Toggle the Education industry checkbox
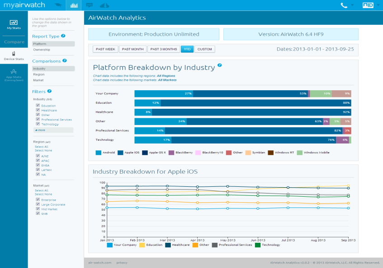This screenshot has height=268, width=383. [x=38, y=105]
